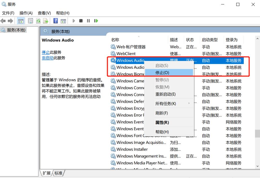Click the scrollbar up arrow in services list

tap(257, 39)
